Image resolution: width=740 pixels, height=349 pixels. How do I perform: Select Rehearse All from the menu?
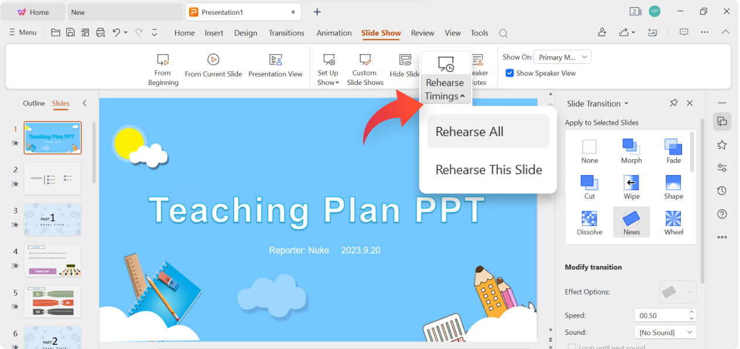470,132
